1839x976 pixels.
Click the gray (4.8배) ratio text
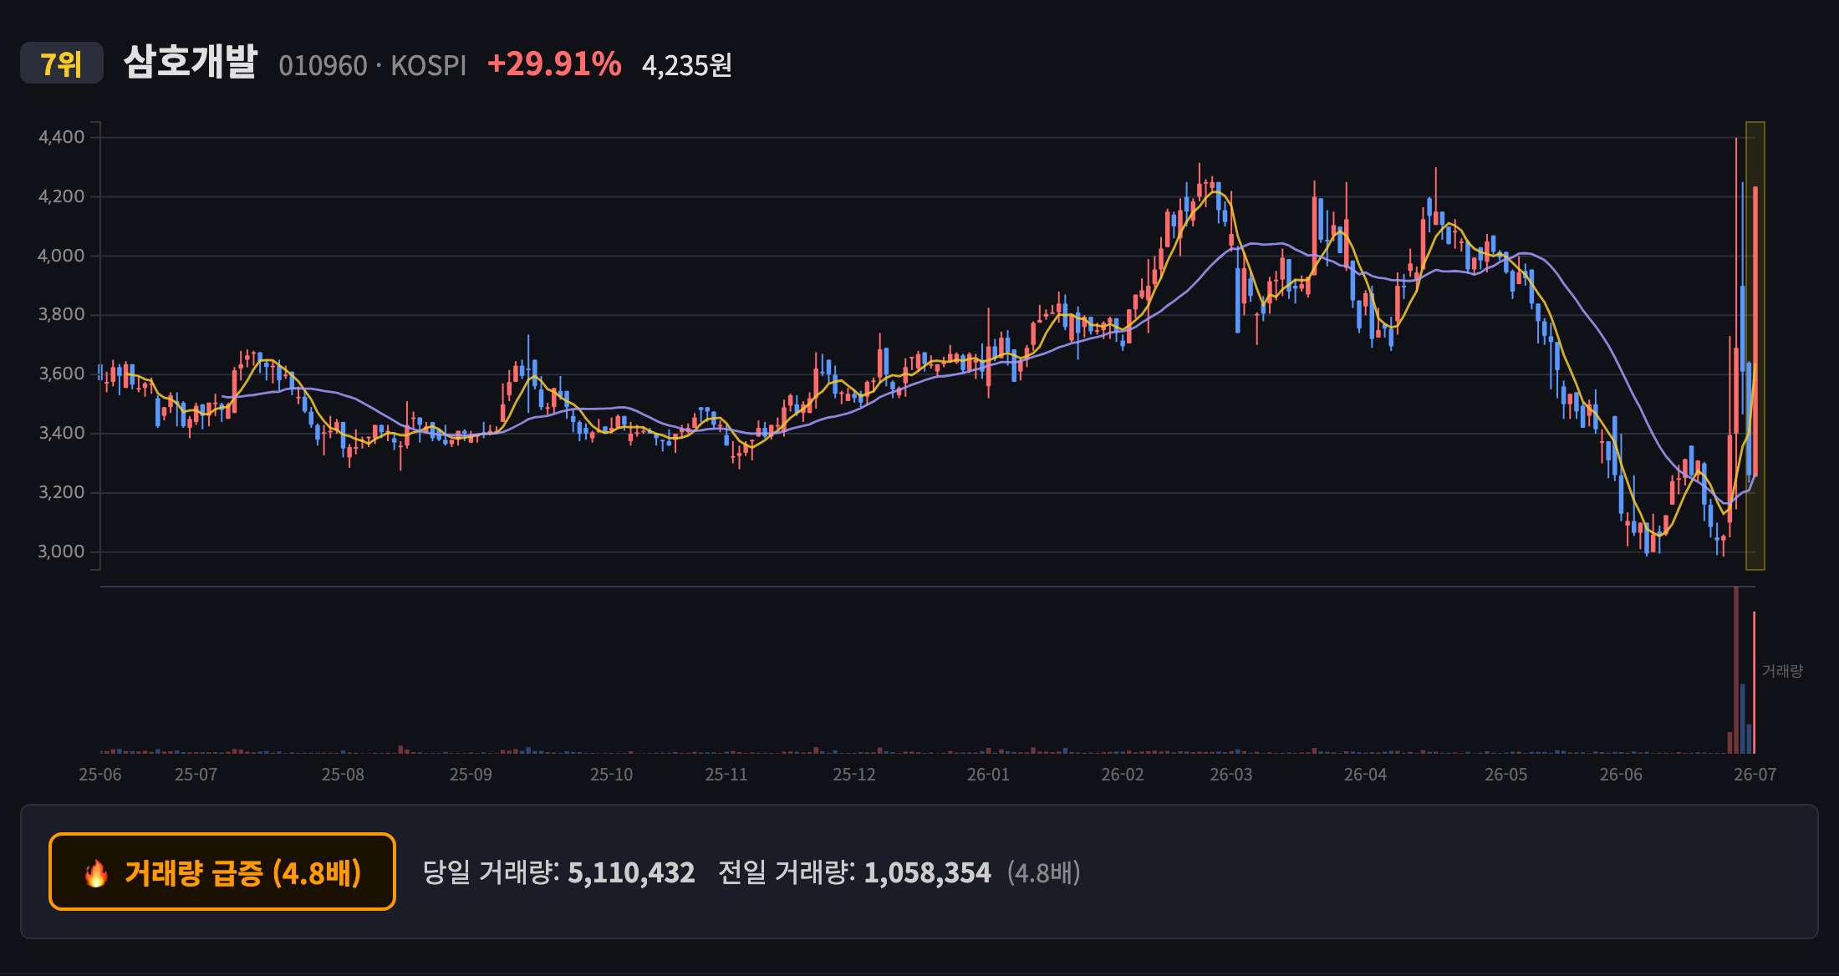click(1043, 872)
